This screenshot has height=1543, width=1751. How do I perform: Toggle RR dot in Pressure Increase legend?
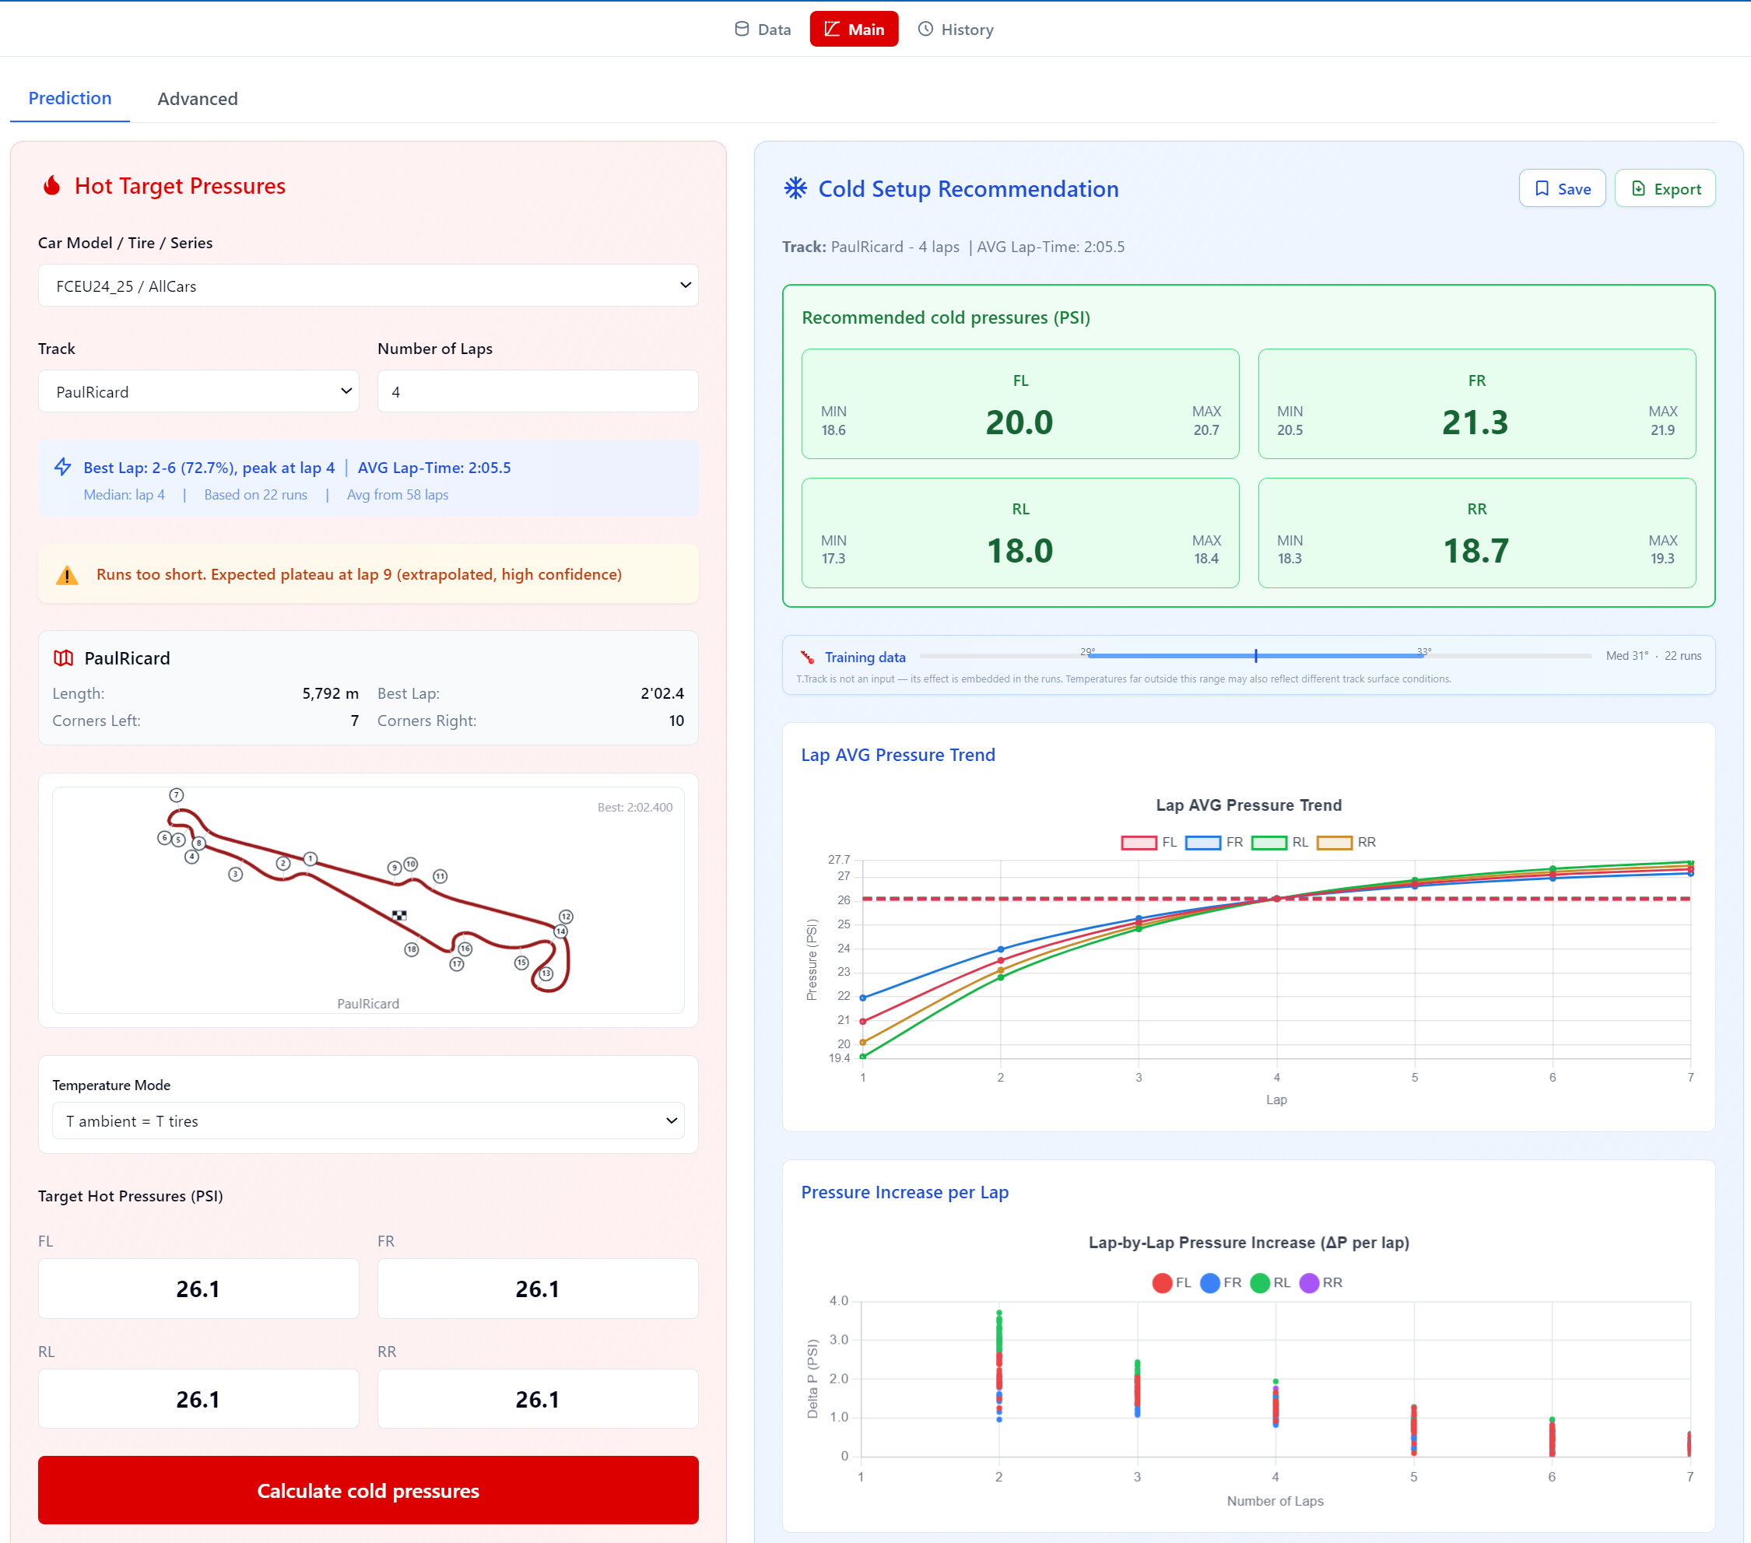(x=1308, y=1282)
